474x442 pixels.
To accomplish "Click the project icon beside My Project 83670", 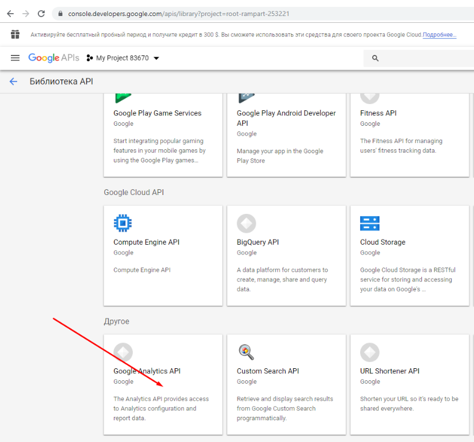I will [x=89, y=58].
